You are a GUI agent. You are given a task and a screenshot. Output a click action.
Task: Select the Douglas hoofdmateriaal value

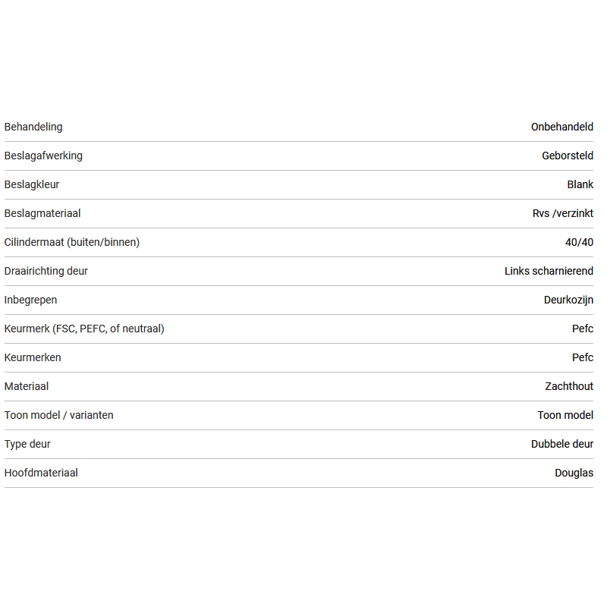pos(574,473)
